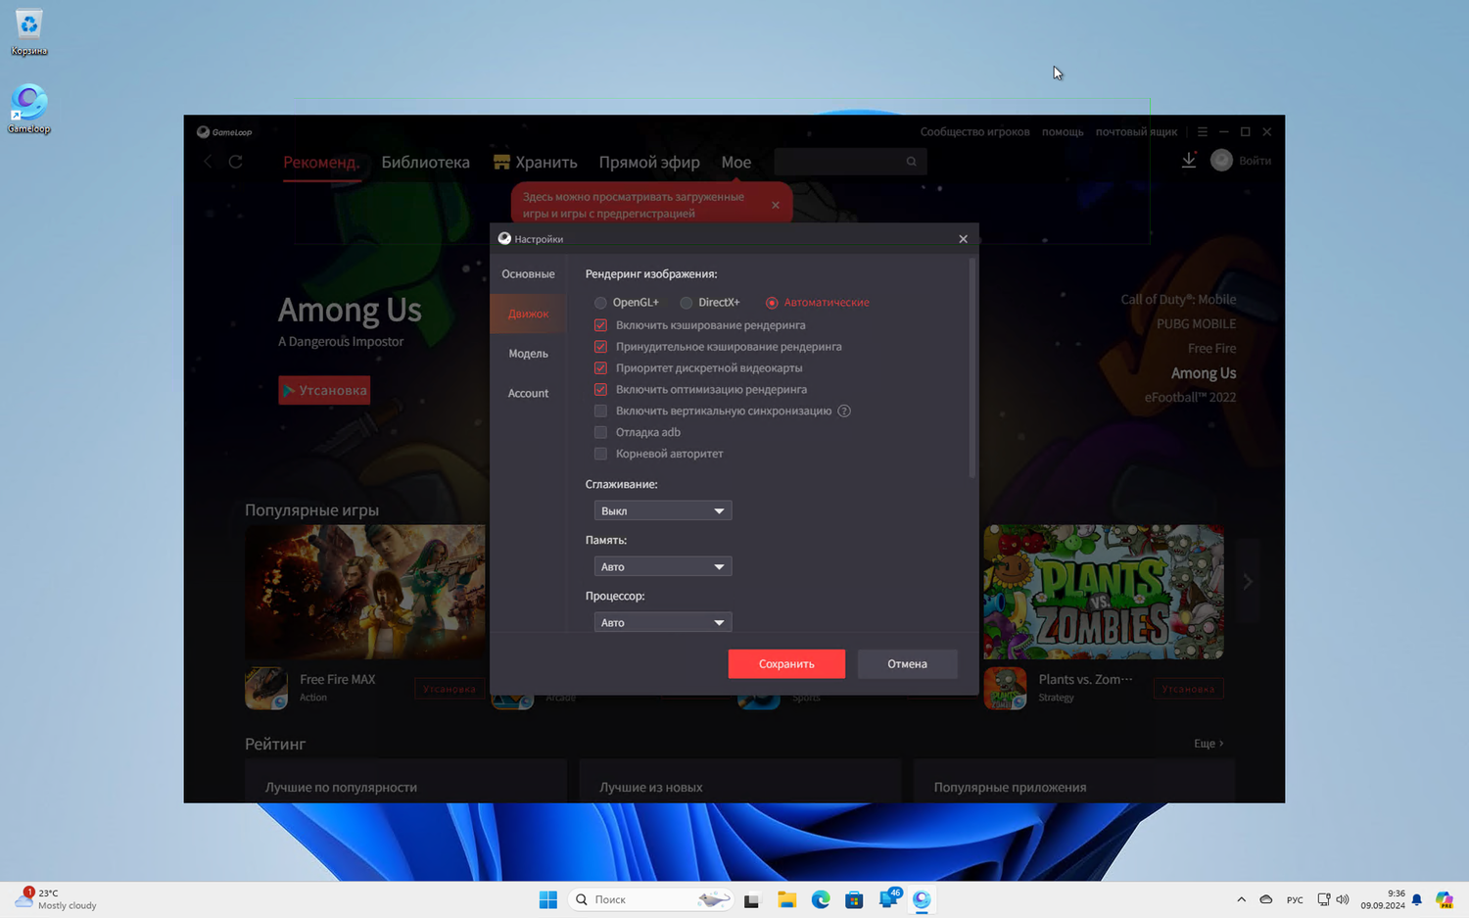Toggle Включить оптимизацию рендеринга checkbox
Screen dimensions: 1469x918
tap(600, 390)
